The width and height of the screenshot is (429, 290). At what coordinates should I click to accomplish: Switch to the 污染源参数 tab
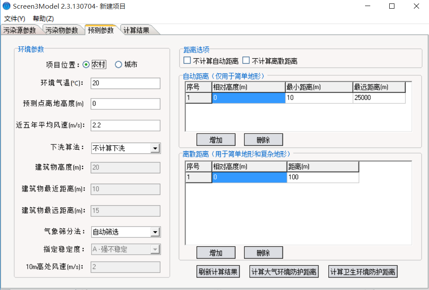(x=20, y=30)
